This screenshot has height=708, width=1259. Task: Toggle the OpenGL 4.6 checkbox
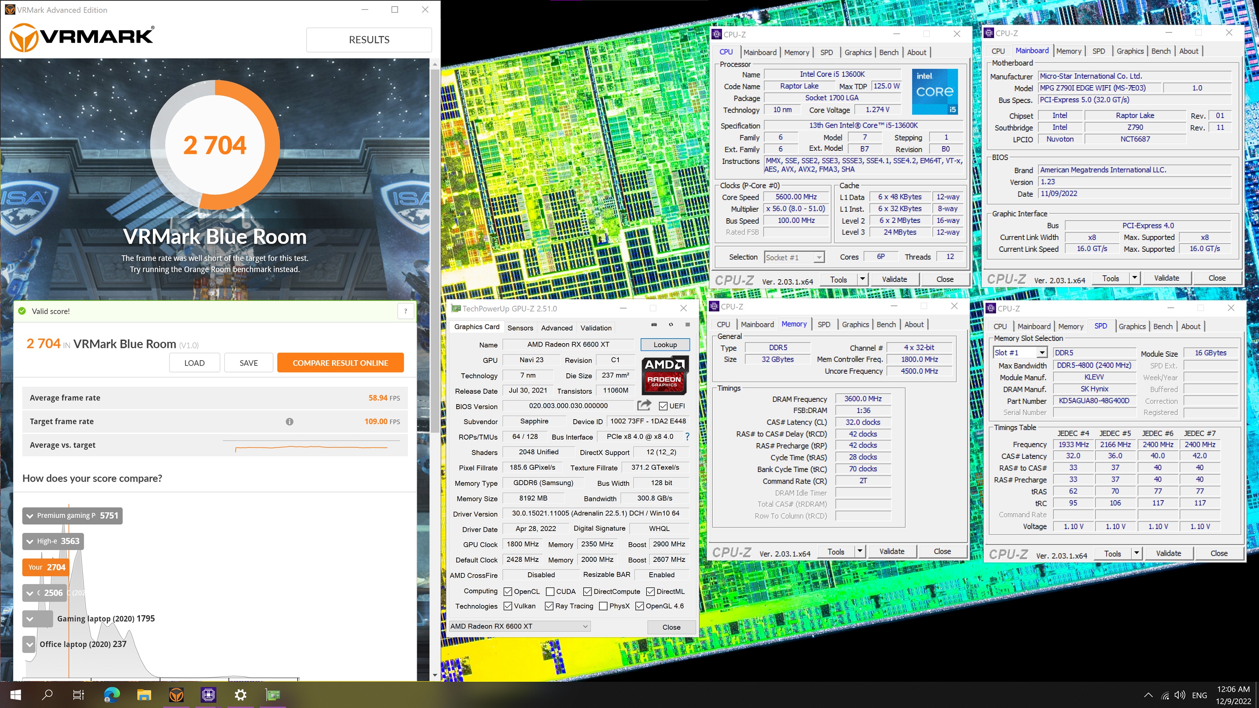639,606
